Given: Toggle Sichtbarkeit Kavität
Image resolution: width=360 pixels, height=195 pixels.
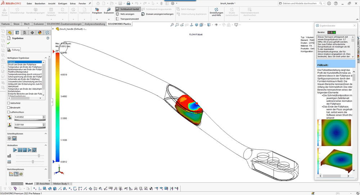Looking at the screenshot, I should pyautogui.click(x=127, y=9).
